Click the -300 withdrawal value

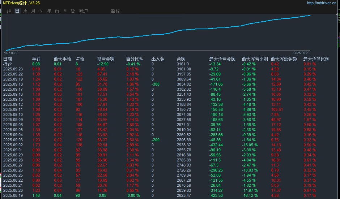(x=155, y=84)
